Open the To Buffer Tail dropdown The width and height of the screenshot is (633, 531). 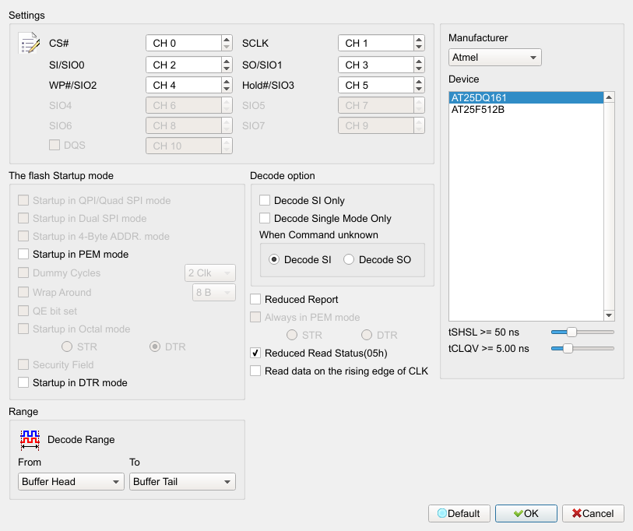182,481
